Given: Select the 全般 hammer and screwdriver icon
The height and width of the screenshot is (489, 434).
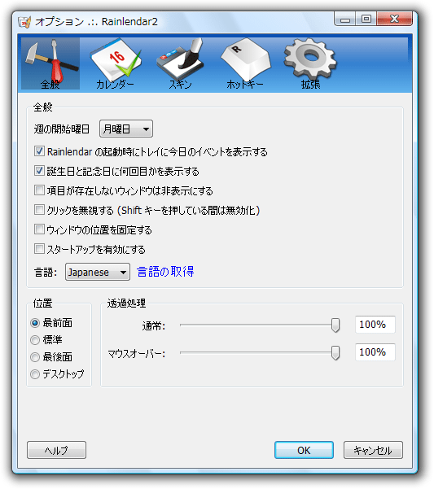Looking at the screenshot, I should [x=50, y=63].
